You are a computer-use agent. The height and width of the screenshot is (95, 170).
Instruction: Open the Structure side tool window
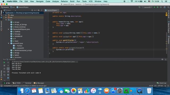click(x=1, y=26)
